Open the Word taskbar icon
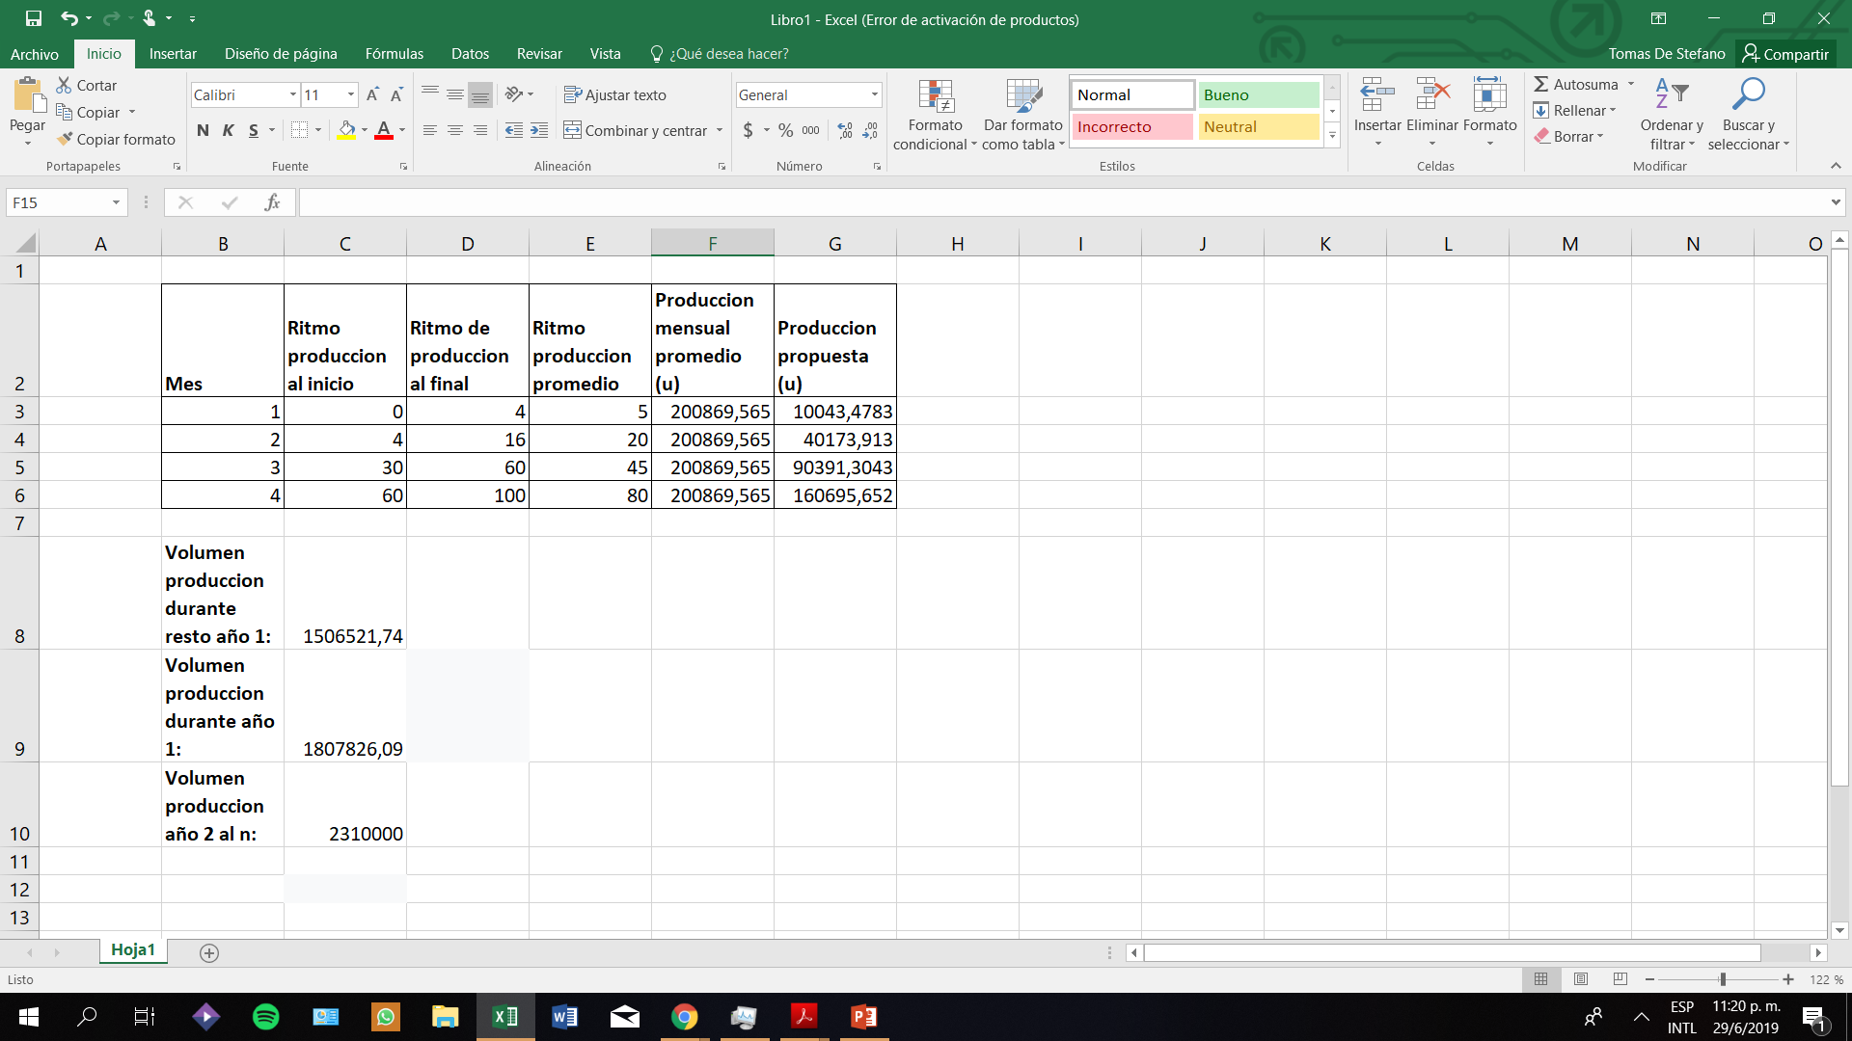The image size is (1852, 1041). (x=565, y=1017)
